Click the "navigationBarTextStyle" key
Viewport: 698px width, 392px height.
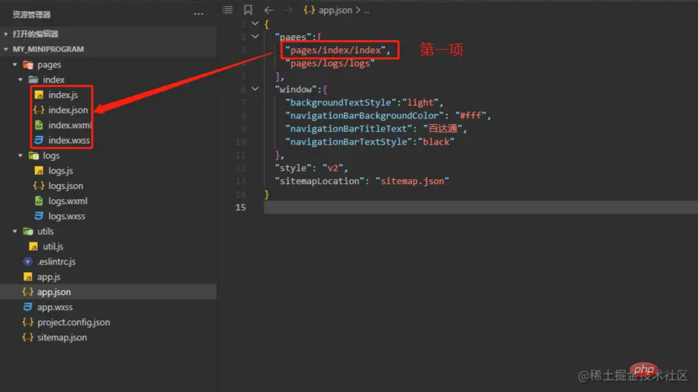(x=349, y=142)
